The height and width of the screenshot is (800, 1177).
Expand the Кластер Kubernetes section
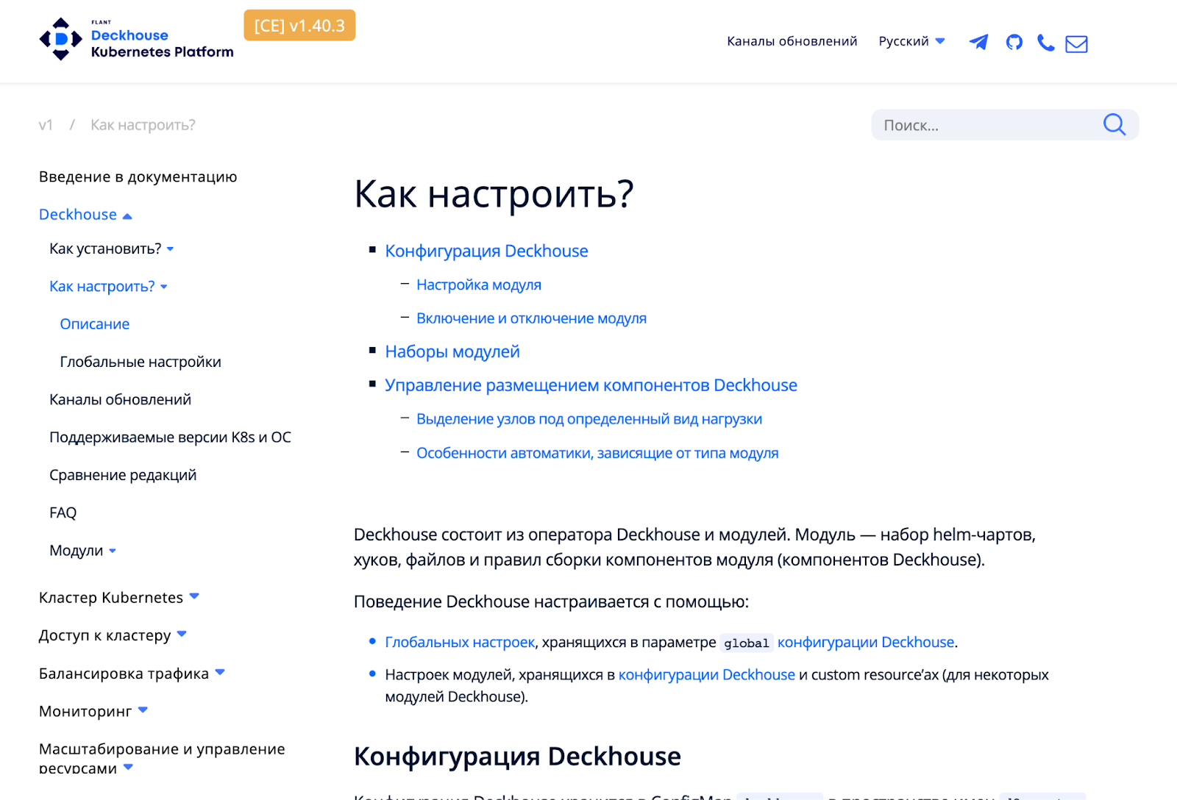(x=119, y=597)
